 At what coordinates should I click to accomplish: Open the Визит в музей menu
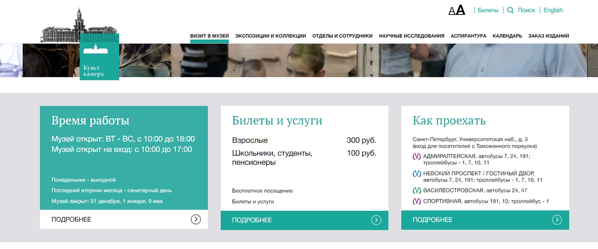[209, 36]
